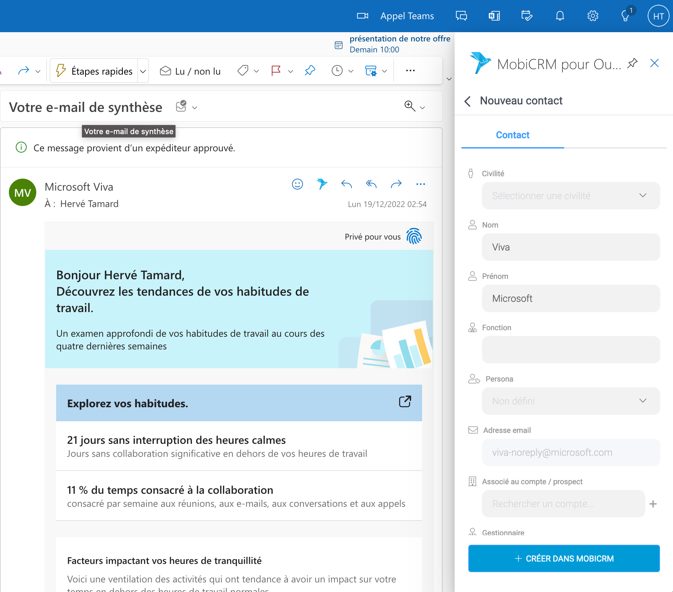Open the snooze clock icon
673x592 pixels.
click(x=337, y=71)
